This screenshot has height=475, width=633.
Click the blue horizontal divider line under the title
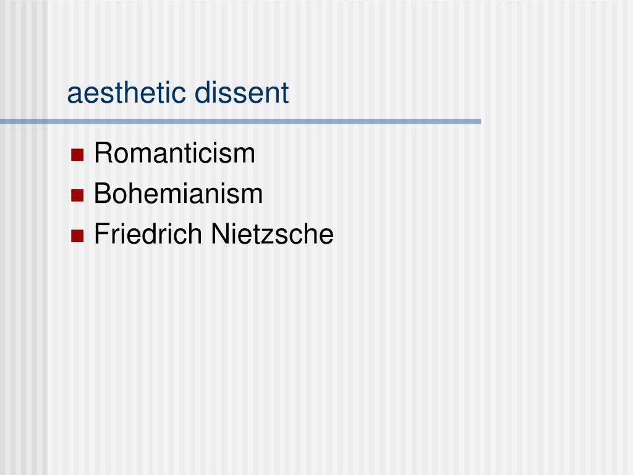pyautogui.click(x=240, y=121)
